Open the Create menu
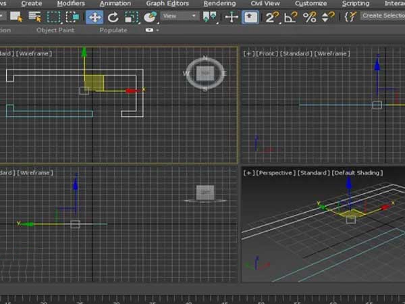This screenshot has height=304, width=405. 32,3
